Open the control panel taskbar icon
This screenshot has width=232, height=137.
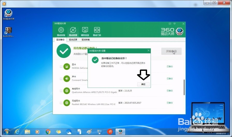click(x=99, y=132)
